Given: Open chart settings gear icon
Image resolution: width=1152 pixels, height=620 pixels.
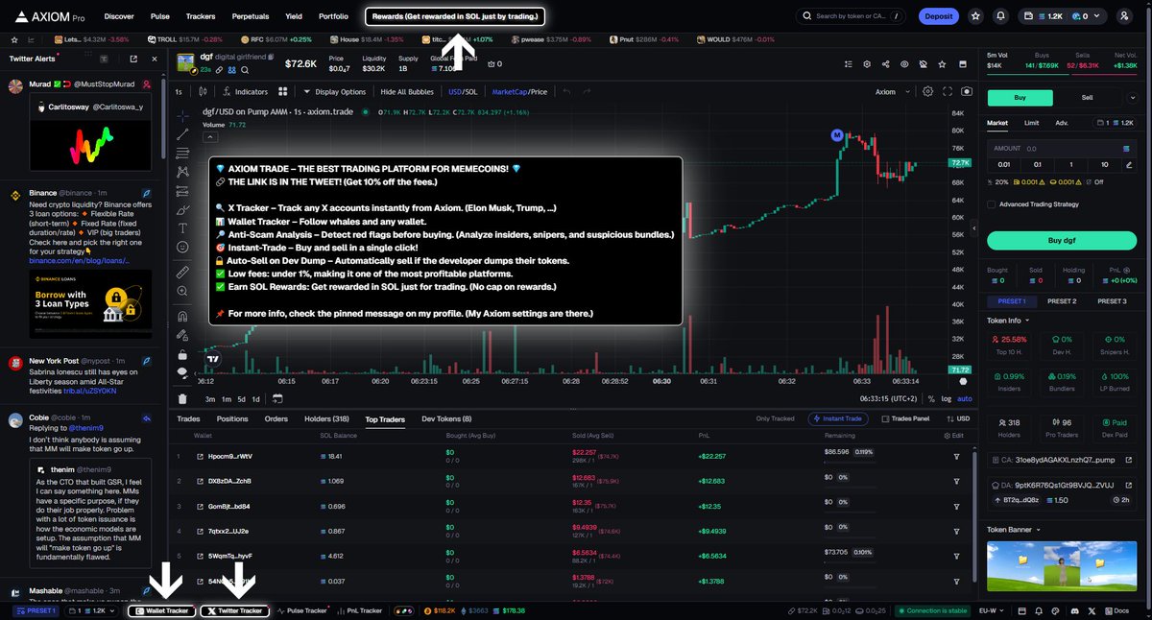Looking at the screenshot, I should click(927, 92).
